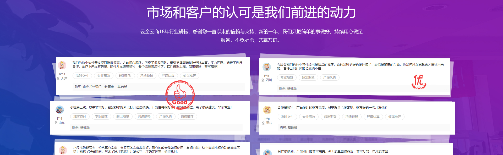This screenshot has height=155, width=503.
Task: Click the avatar of reviewer t**4
Action: pos(60,109)
